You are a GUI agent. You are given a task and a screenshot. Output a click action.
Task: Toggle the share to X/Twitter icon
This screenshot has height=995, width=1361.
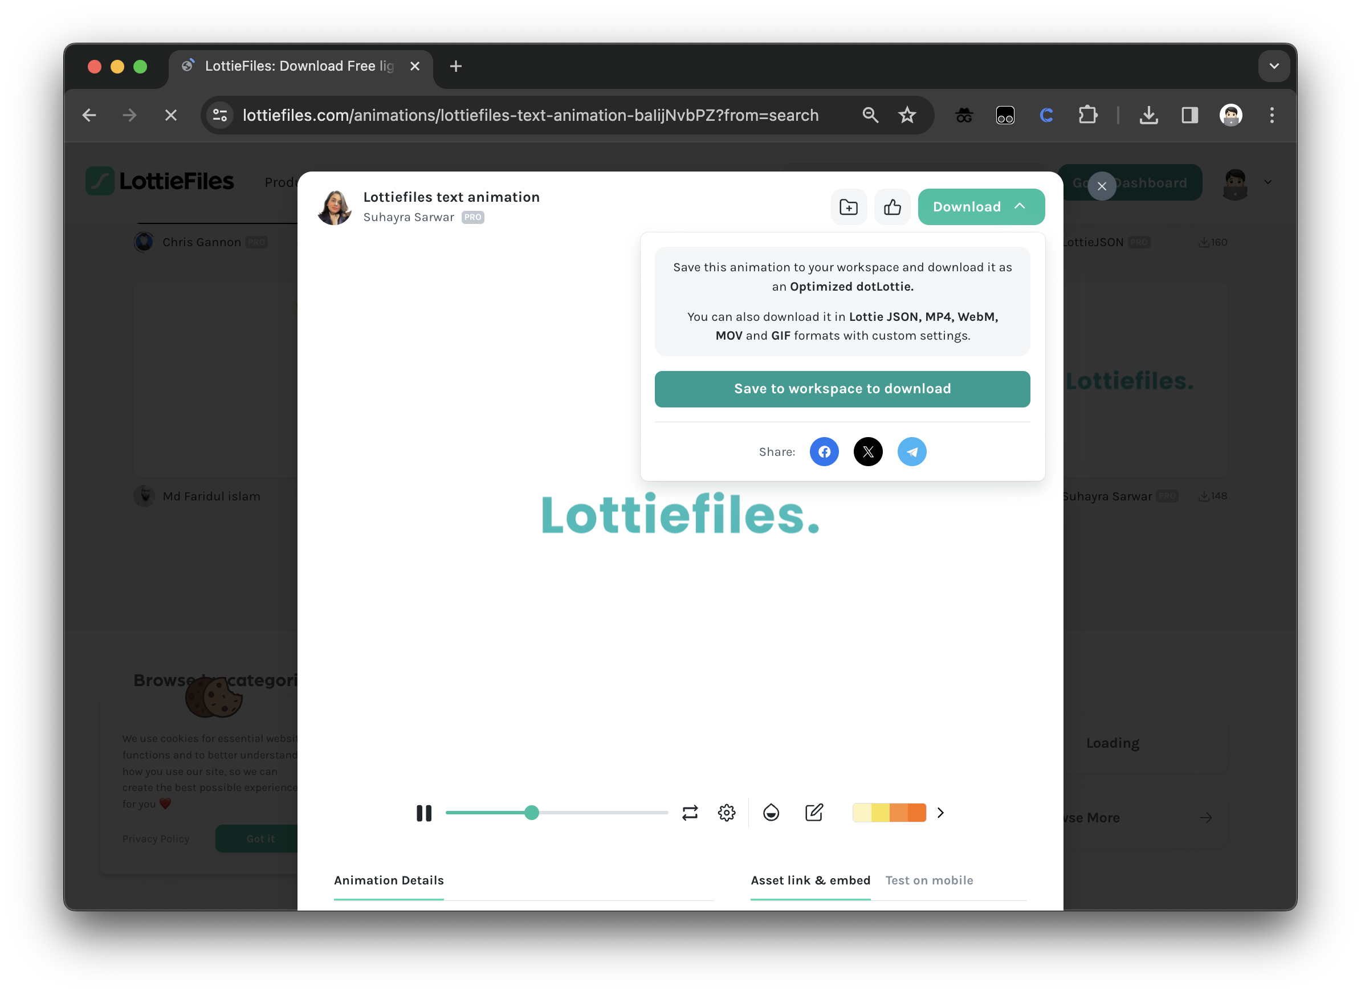tap(869, 451)
